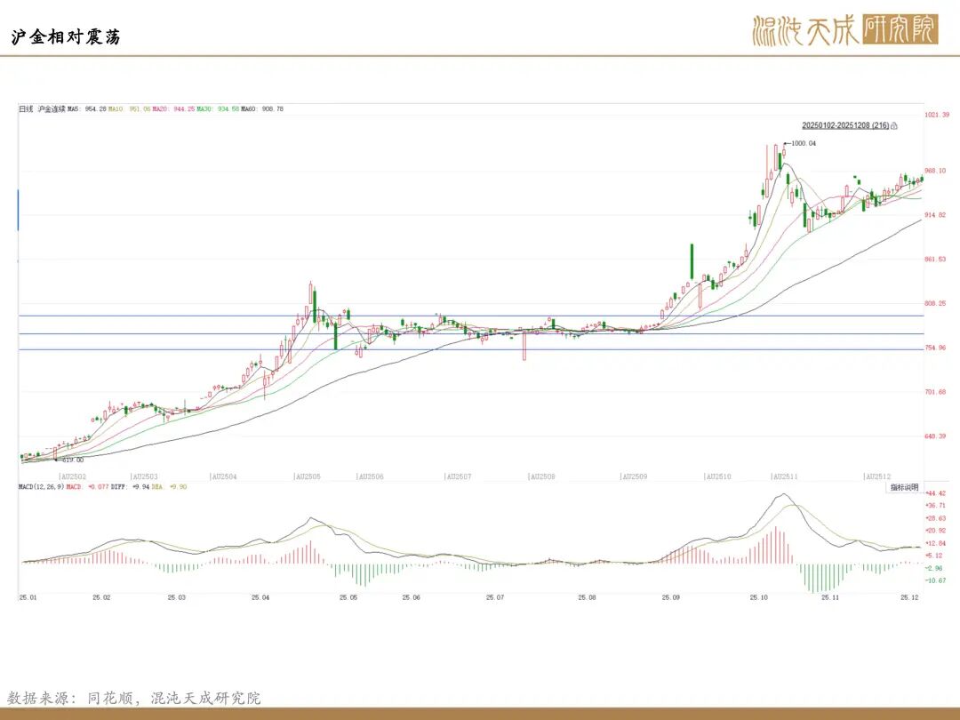Click the 沪金连续 contract name
Screen dimensions: 960x720
[52, 109]
